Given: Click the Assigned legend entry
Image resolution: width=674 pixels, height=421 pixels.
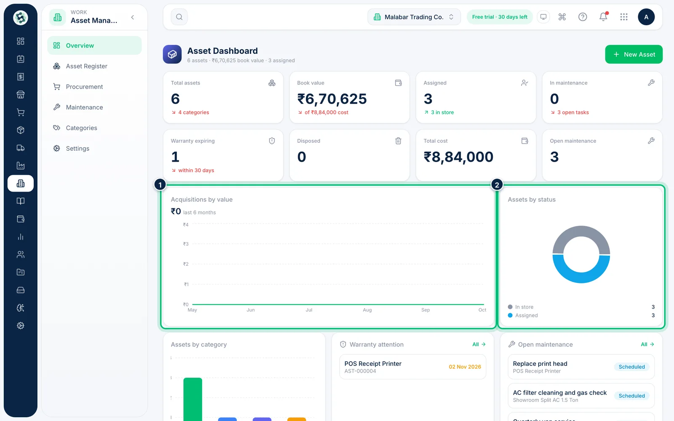Looking at the screenshot, I should click(581, 315).
